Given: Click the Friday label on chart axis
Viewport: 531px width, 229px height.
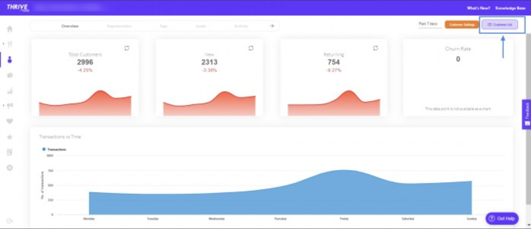Looking at the screenshot, I should [x=344, y=219].
